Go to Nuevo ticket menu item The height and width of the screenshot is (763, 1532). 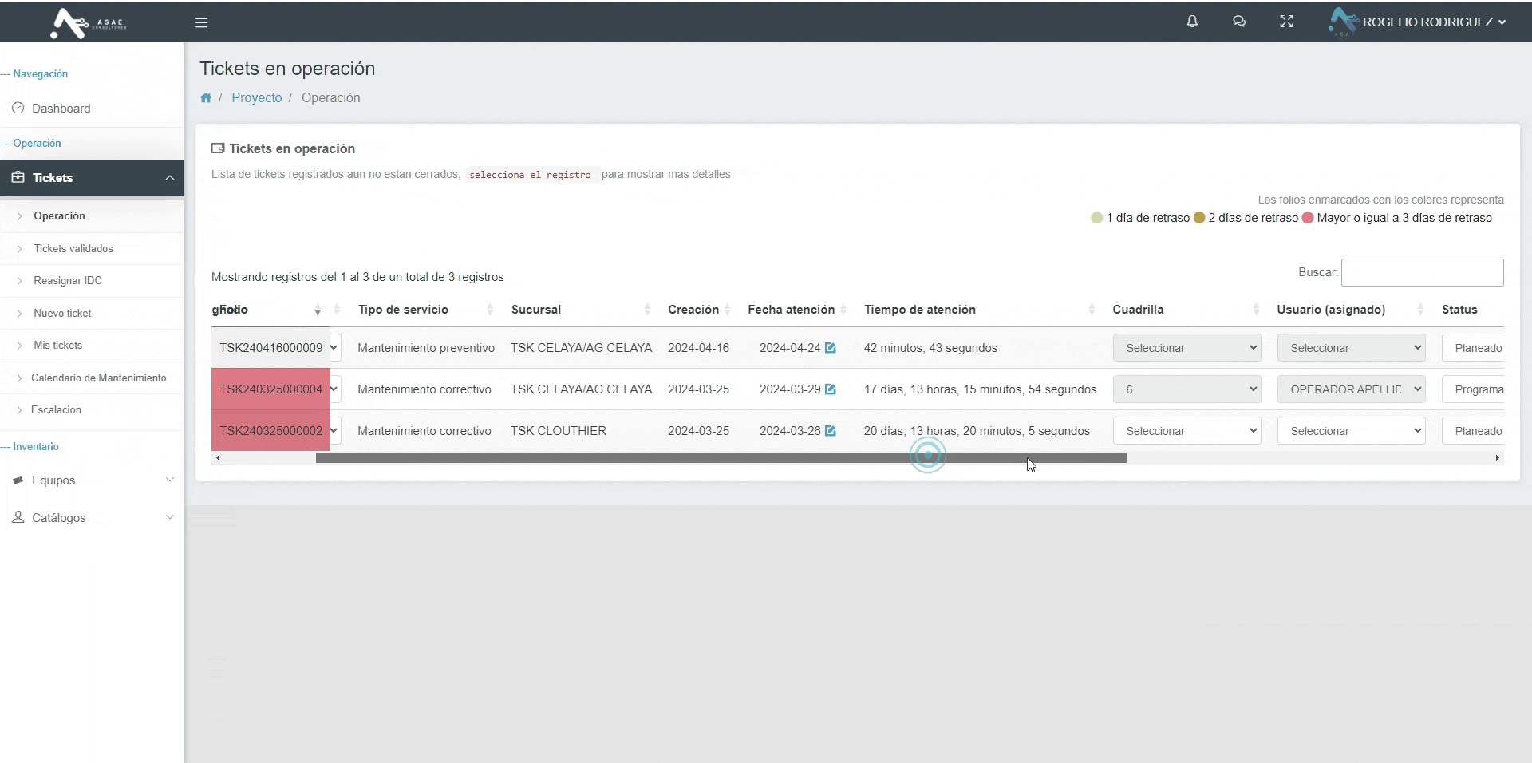[62, 314]
